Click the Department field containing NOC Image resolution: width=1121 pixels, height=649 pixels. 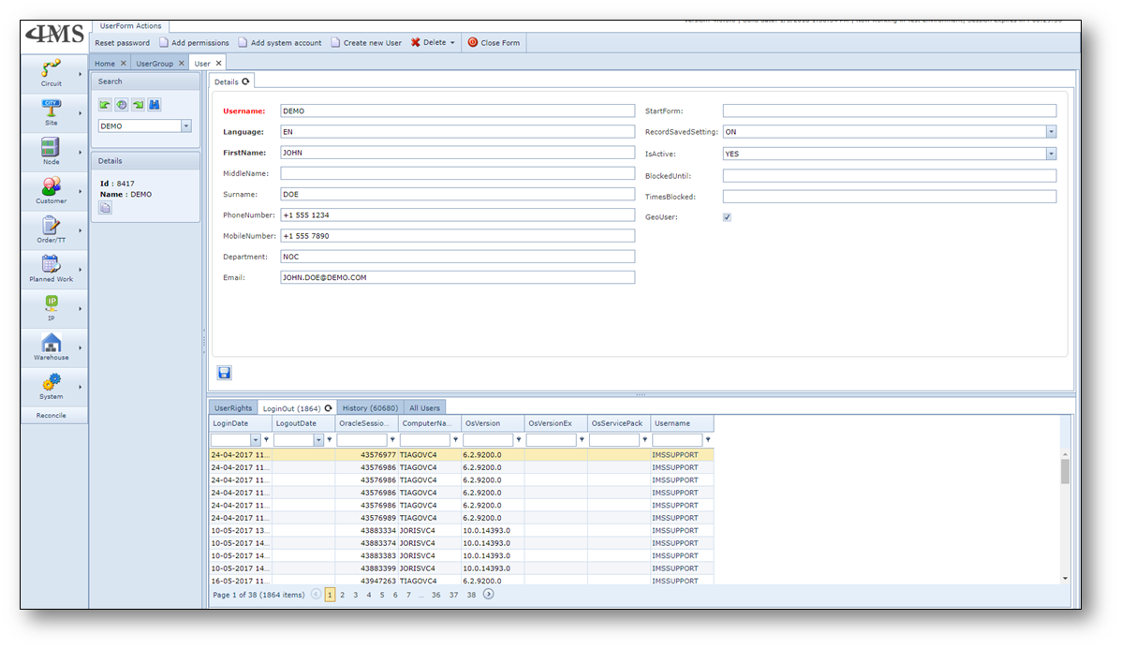pos(457,257)
